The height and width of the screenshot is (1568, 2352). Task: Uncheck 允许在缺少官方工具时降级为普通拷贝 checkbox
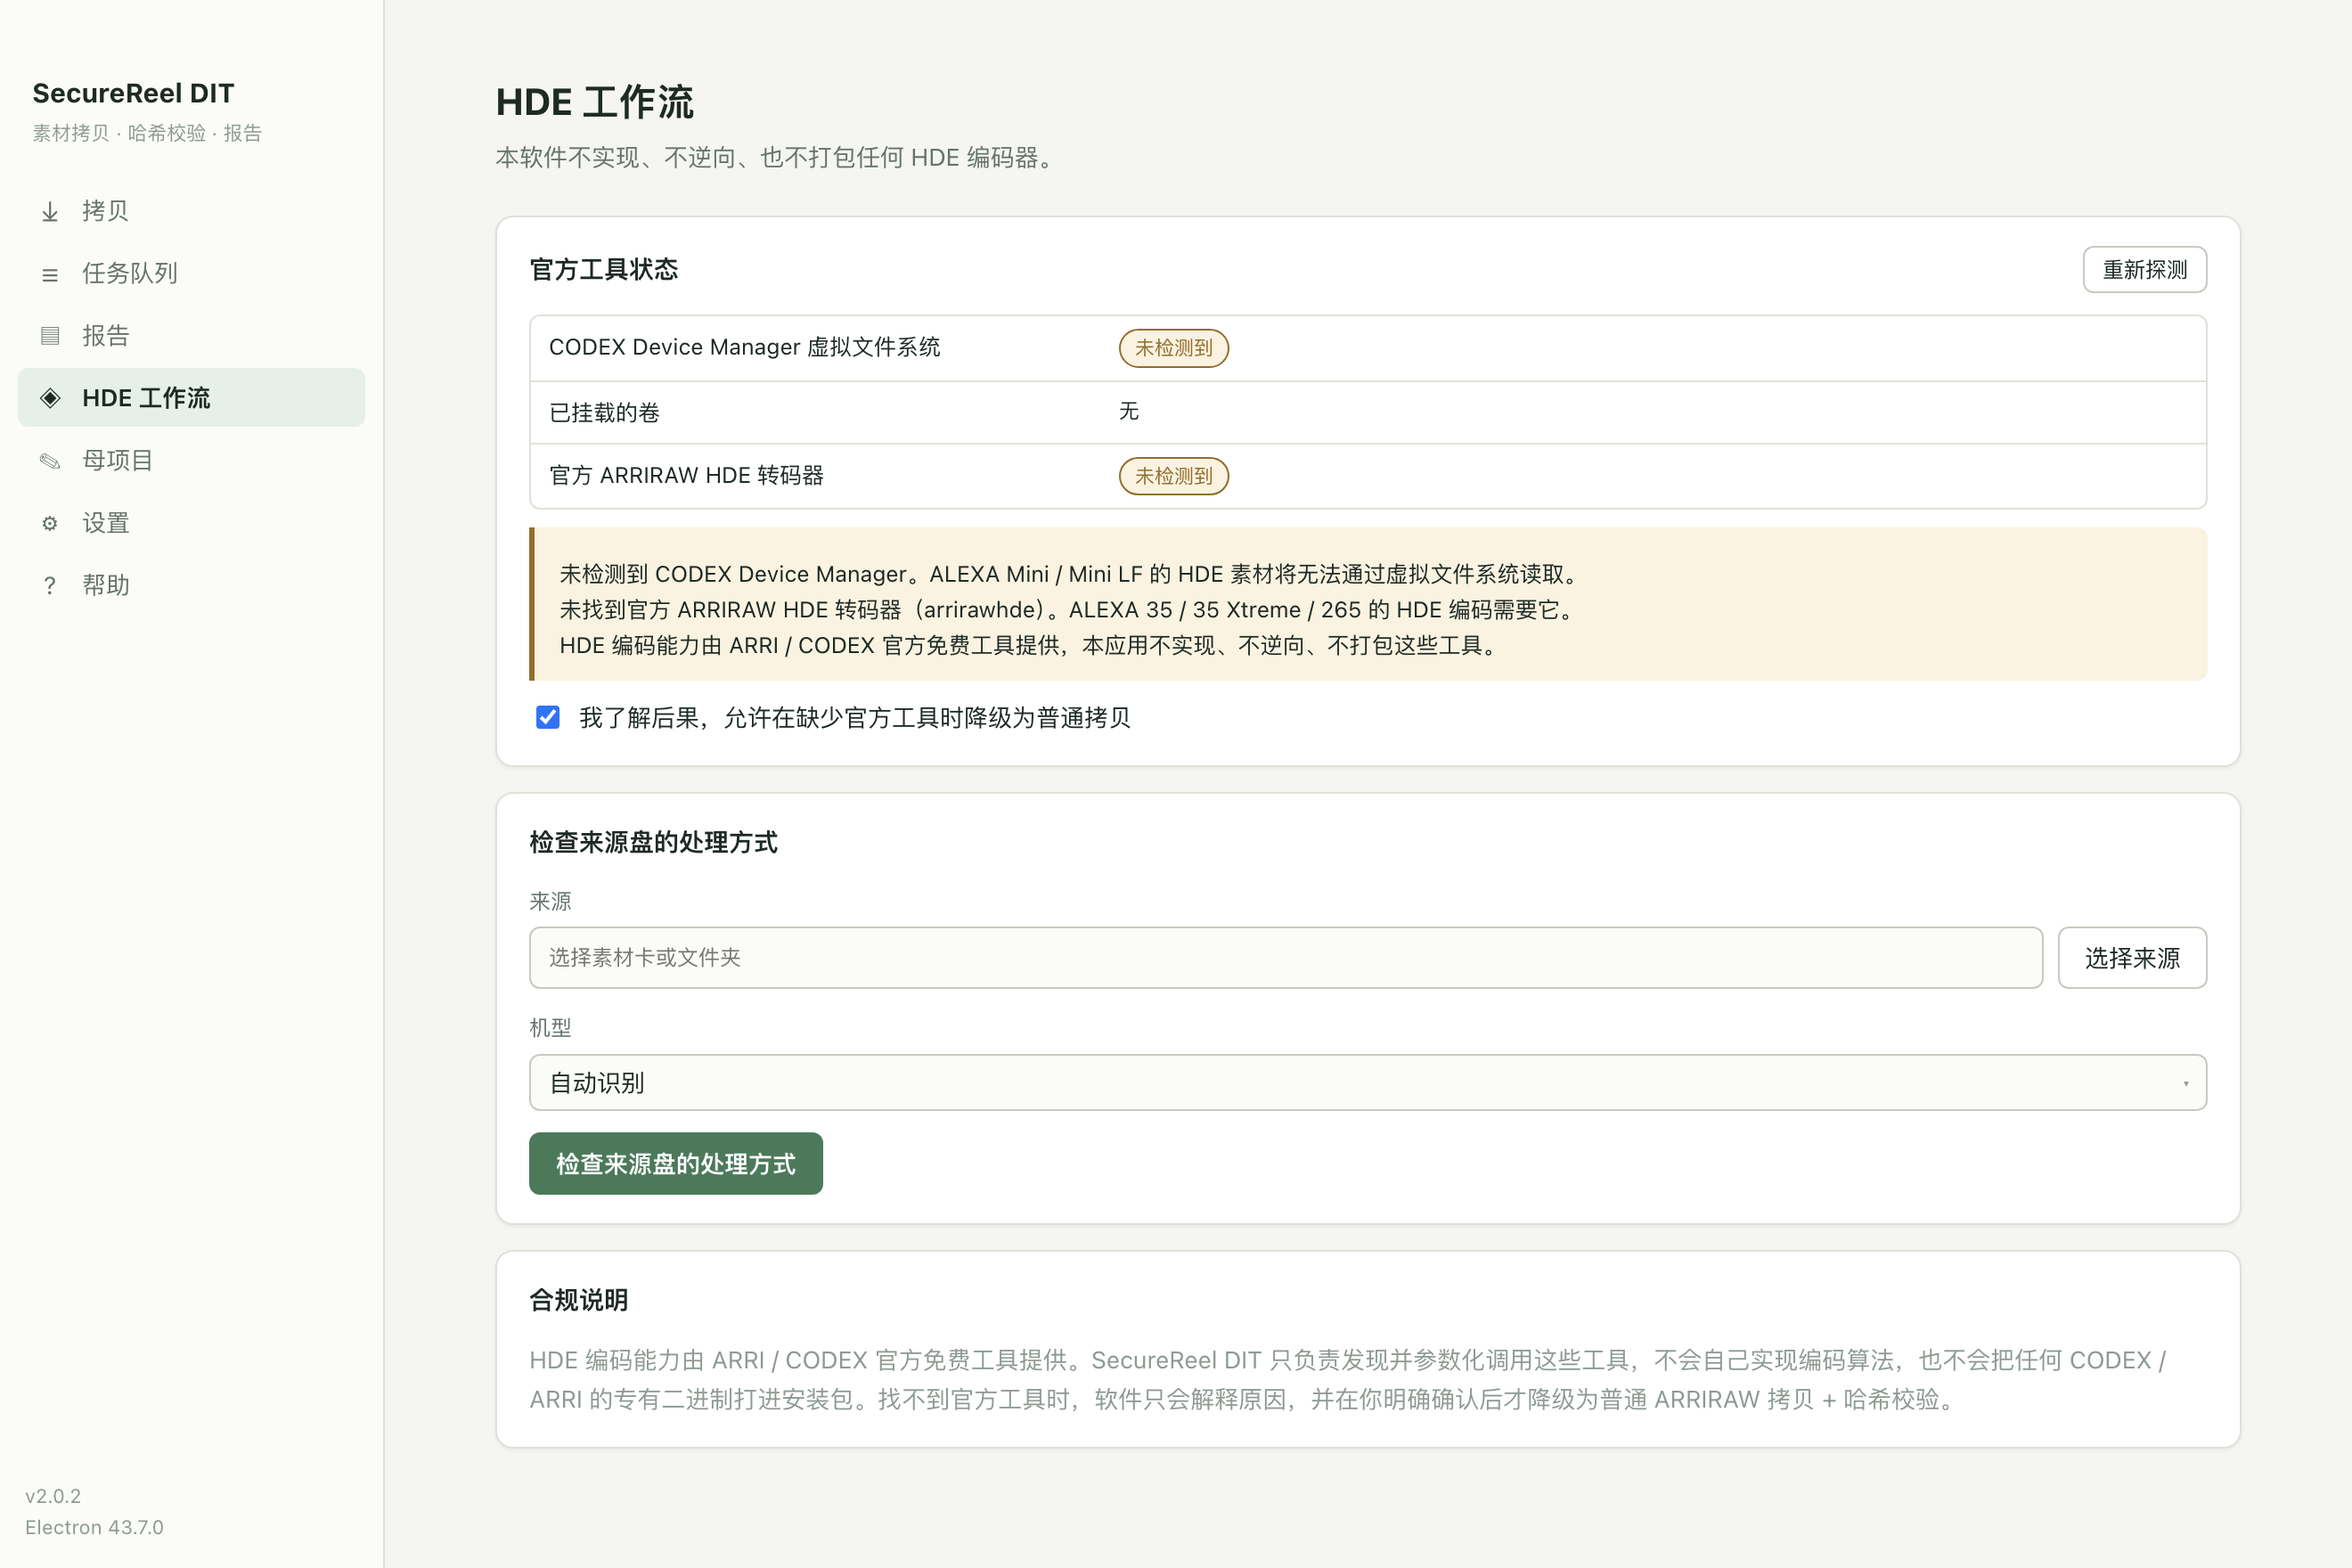[548, 717]
